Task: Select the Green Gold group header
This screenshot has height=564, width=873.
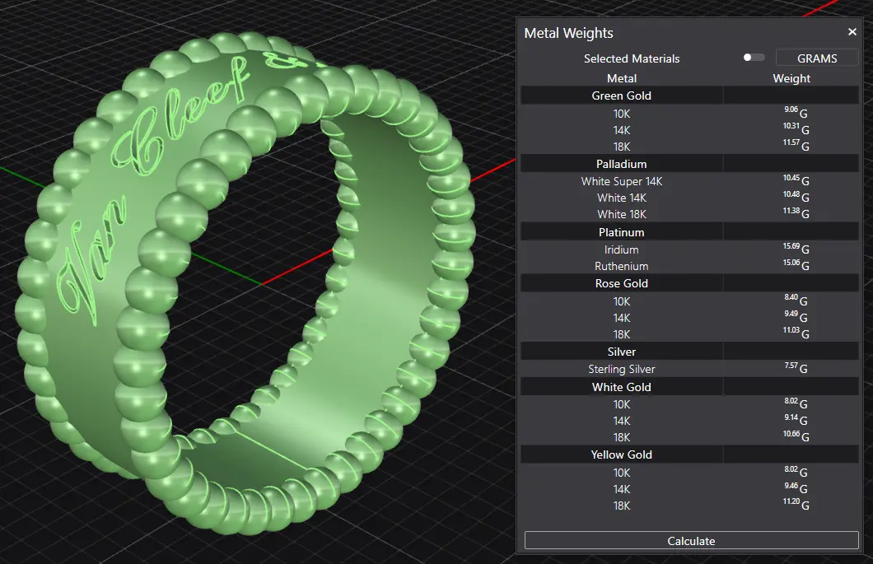Action: 621,96
